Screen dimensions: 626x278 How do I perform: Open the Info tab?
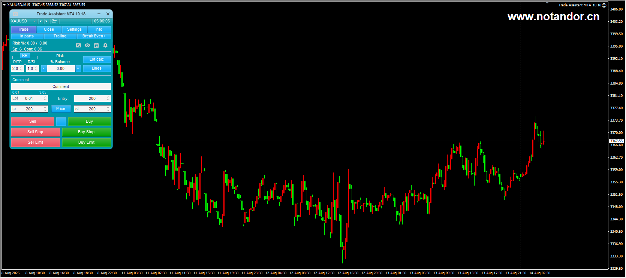coord(99,29)
